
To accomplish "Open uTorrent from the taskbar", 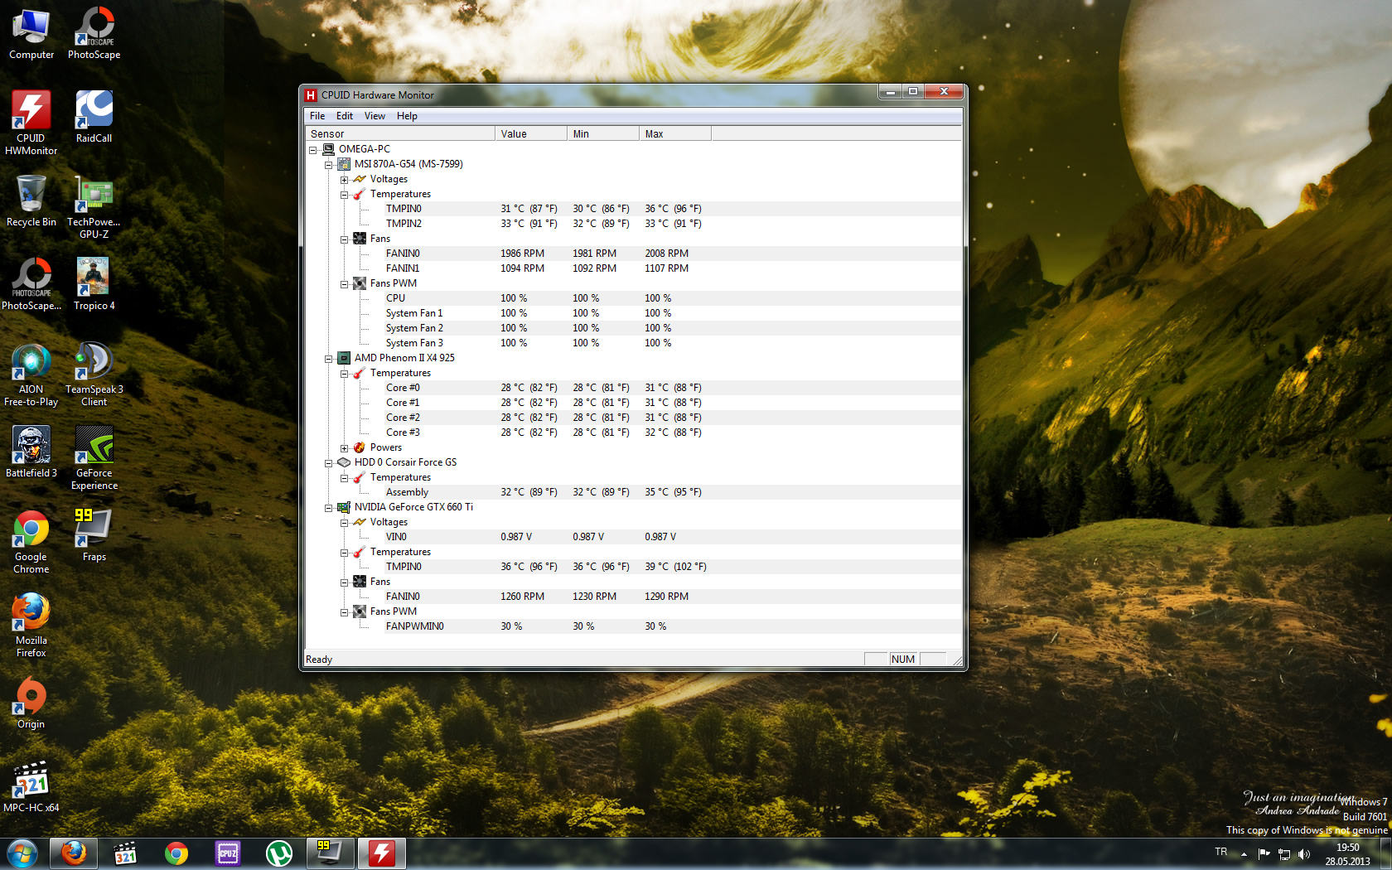I will pos(279,853).
